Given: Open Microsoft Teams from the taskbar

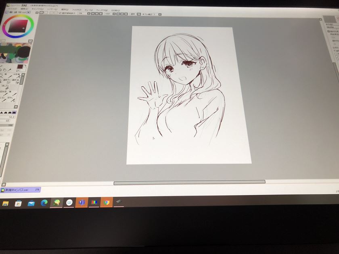Looking at the screenshot, I should [82, 203].
